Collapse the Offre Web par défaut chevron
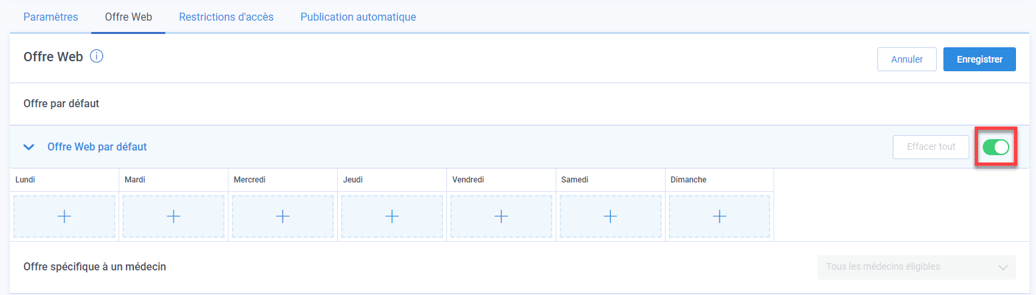The width and height of the screenshot is (1036, 295). pyautogui.click(x=29, y=147)
